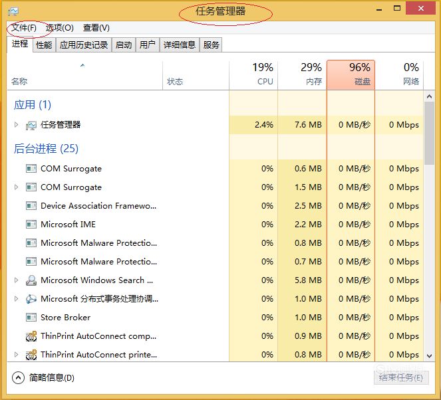
Task: Select the Device Association Framewo... name
Action: pos(98,206)
